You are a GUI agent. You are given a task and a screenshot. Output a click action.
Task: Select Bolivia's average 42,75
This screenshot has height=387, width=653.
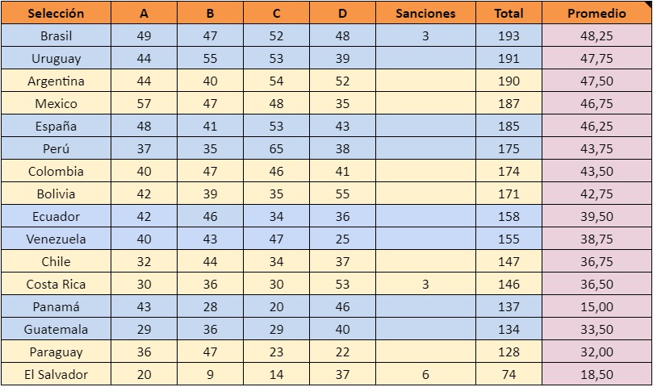(596, 194)
